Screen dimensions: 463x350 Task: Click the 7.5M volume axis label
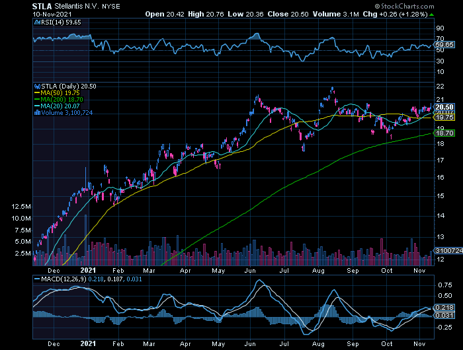[x=22, y=230]
